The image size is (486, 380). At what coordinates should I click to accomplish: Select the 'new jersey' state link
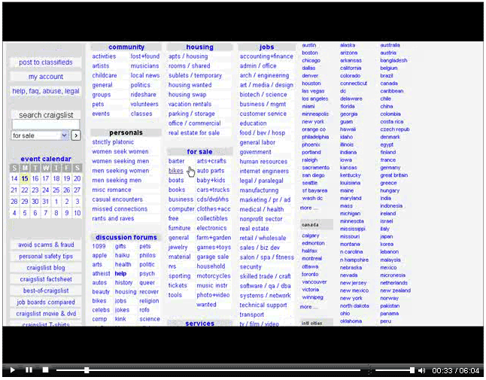click(353, 283)
